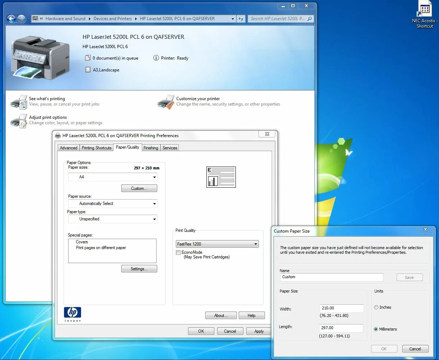
Task: Click the page layout preview thumbnail
Action: 221,177
